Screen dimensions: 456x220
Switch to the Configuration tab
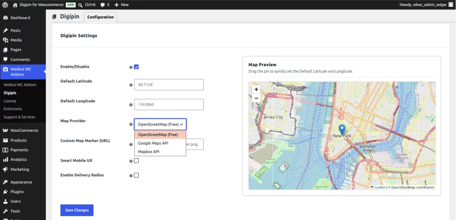100,17
